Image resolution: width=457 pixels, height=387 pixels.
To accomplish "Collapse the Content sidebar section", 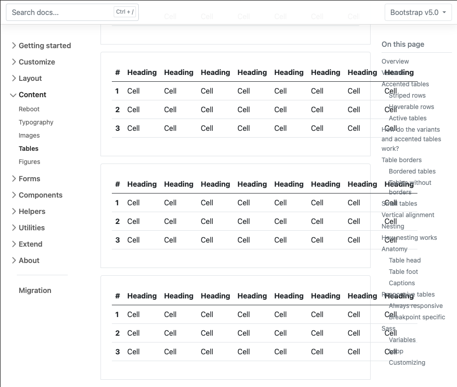I will click(28, 94).
